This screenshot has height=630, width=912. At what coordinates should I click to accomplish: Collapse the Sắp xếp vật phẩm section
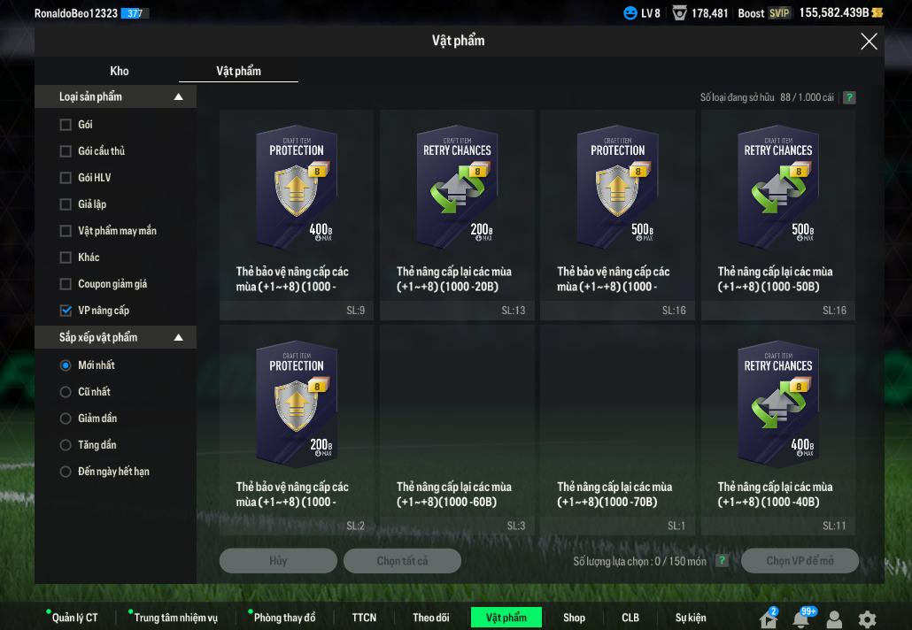179,338
